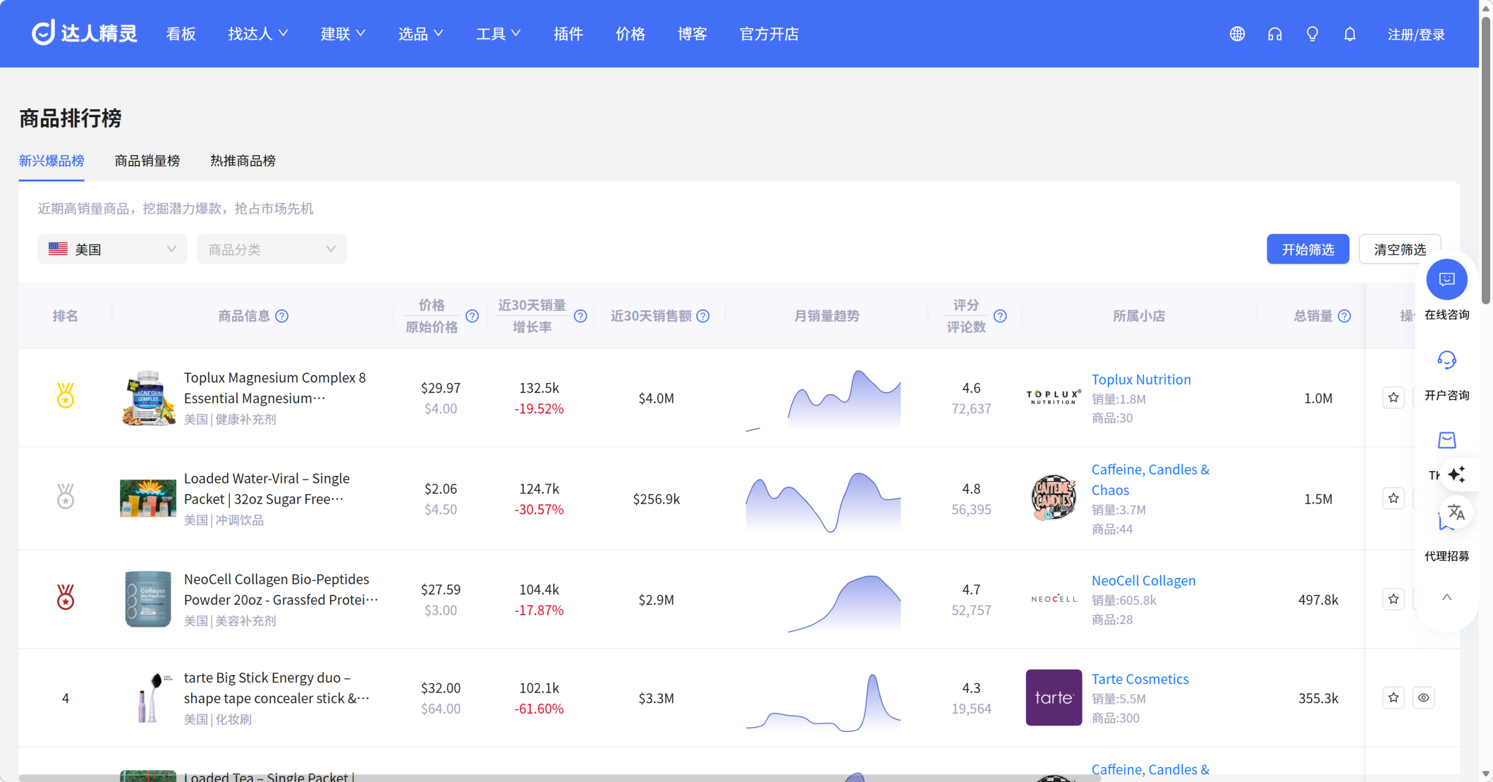1493x782 pixels.
Task: Click the headset support icon in header
Action: point(1275,34)
